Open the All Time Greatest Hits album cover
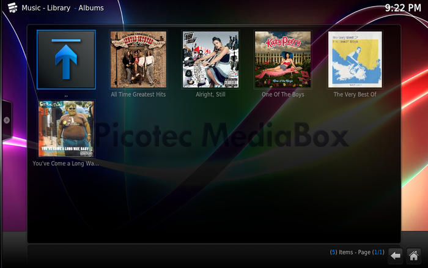428x268 pixels. click(x=138, y=59)
